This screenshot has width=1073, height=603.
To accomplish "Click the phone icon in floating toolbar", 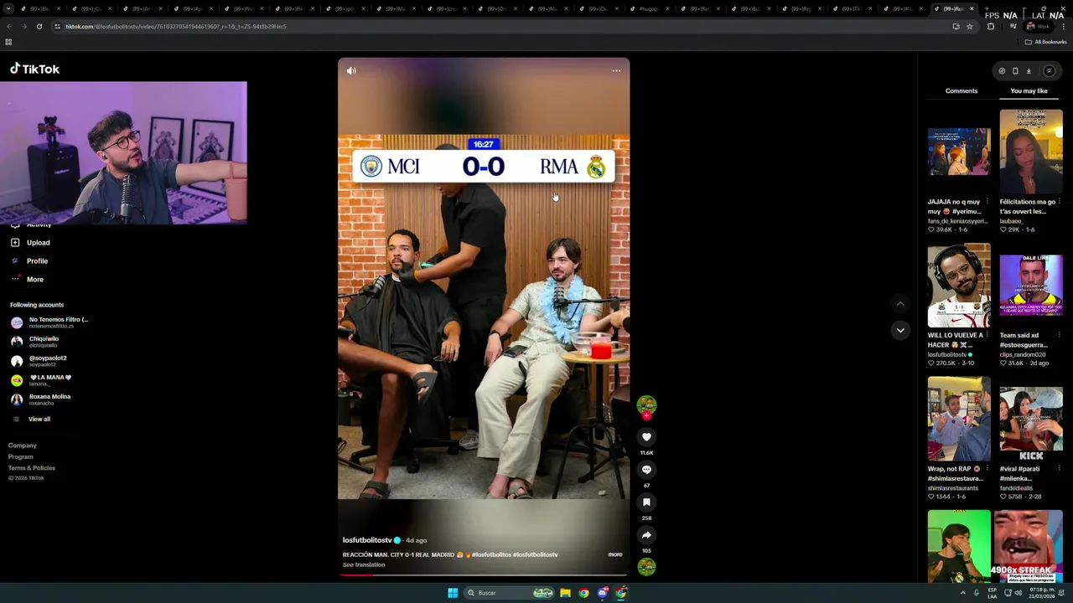I will click(1015, 71).
